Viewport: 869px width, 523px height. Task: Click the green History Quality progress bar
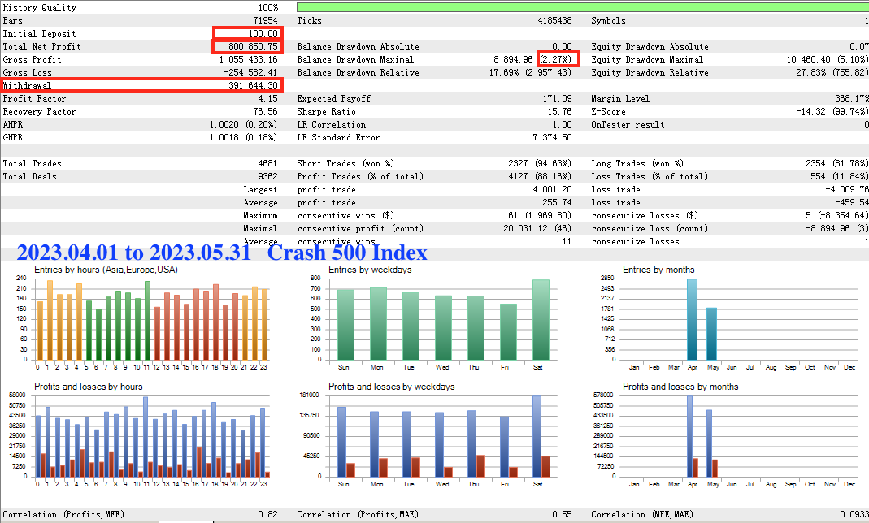[x=583, y=7]
